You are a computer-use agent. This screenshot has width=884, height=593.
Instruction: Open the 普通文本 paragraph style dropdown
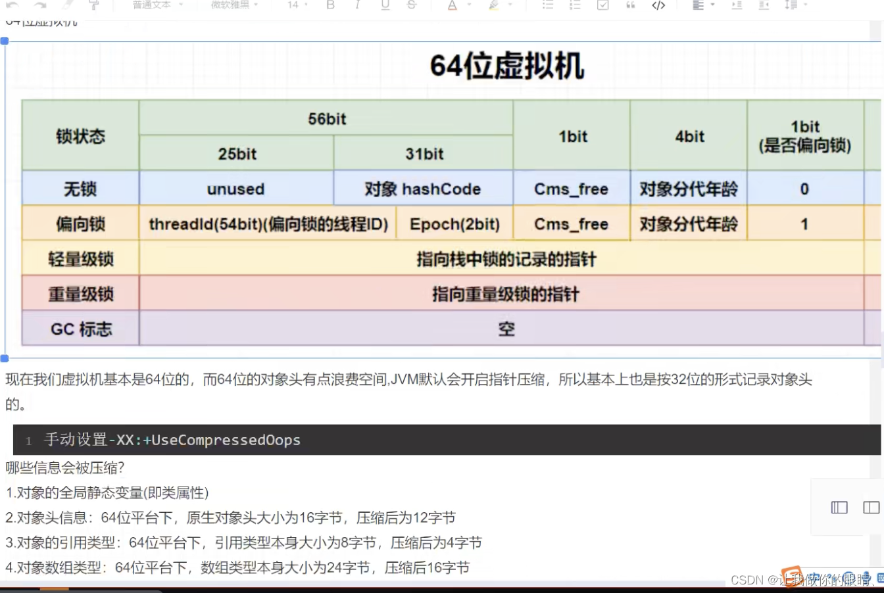(x=157, y=5)
